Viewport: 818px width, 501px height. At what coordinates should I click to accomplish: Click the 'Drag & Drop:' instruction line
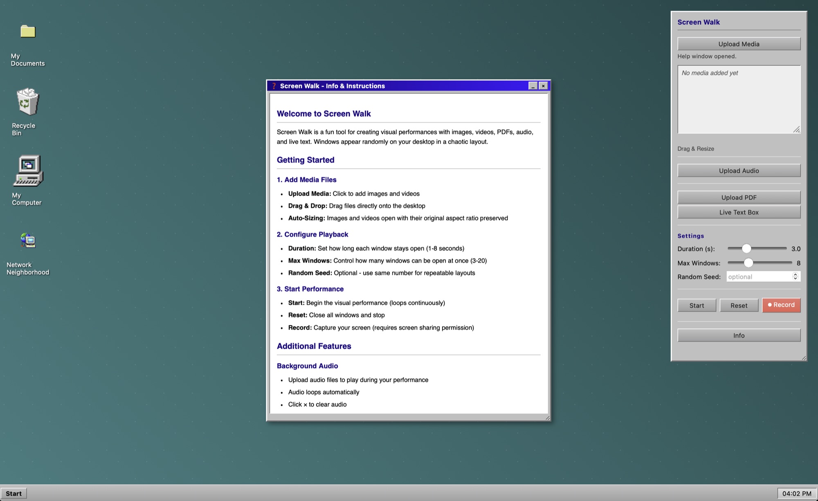(357, 206)
